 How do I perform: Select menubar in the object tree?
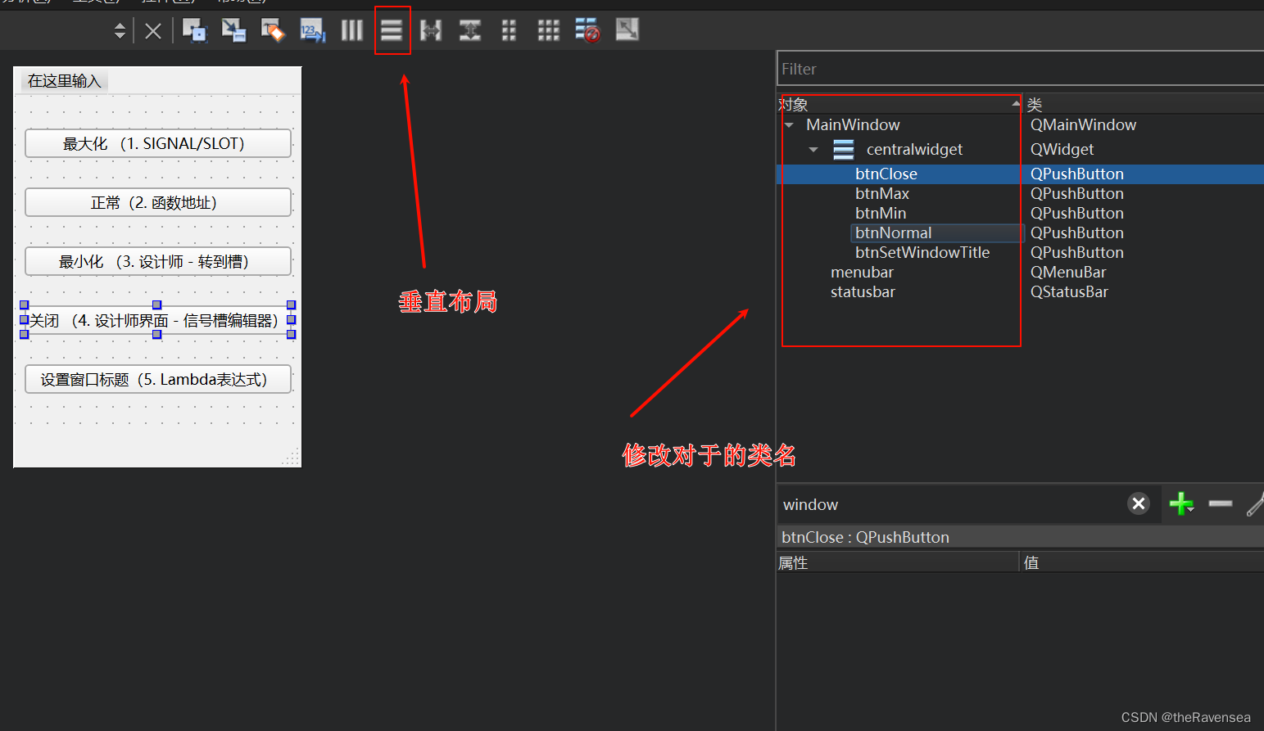click(x=862, y=272)
